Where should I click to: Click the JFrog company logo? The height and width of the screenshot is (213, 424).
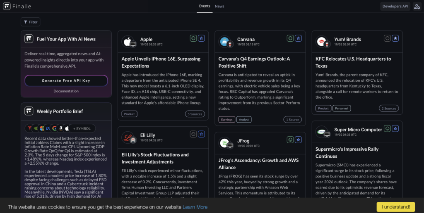(x=224, y=143)
